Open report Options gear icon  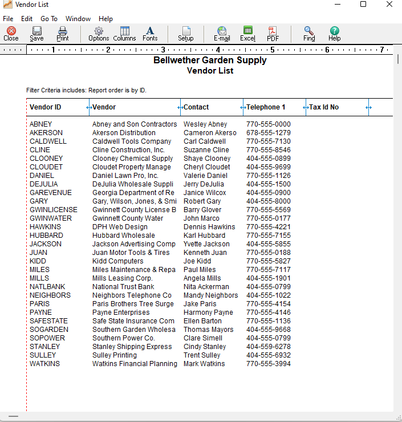click(x=99, y=34)
